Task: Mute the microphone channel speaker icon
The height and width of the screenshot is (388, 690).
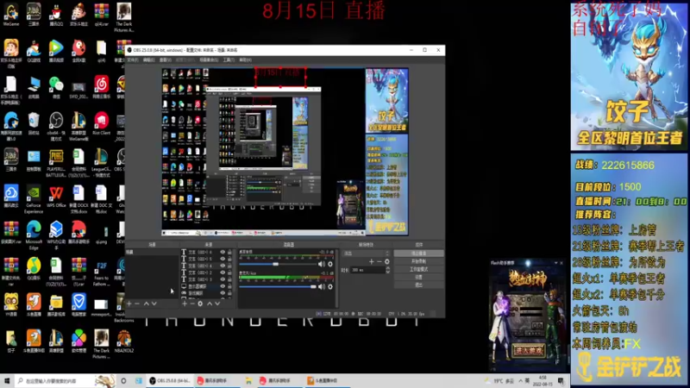Action: click(321, 287)
